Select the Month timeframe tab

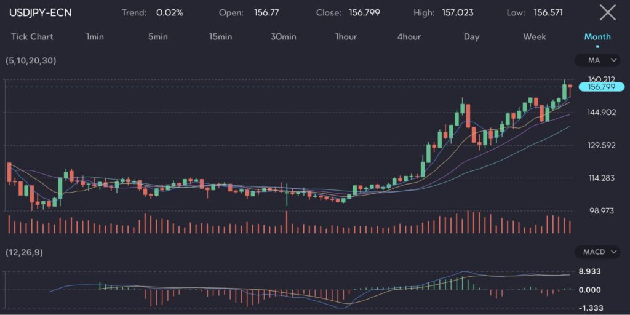click(x=597, y=37)
